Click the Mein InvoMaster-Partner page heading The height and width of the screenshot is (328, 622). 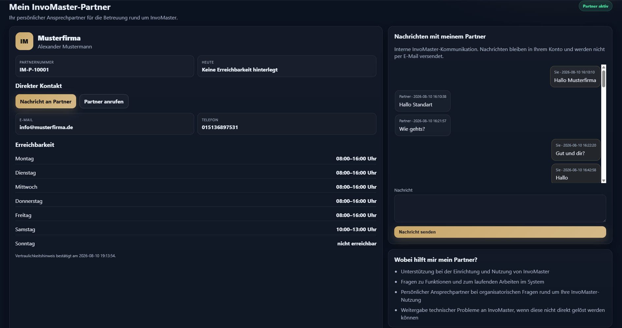[x=60, y=7]
